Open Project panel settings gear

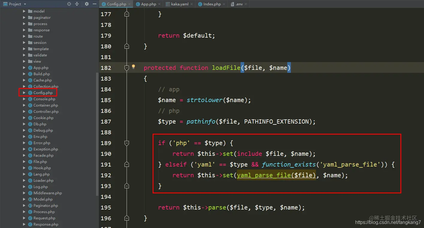[87, 4]
